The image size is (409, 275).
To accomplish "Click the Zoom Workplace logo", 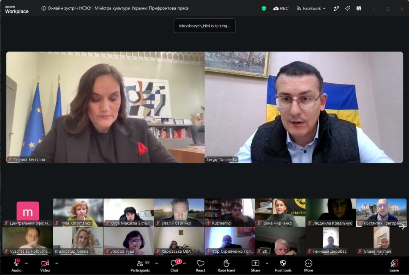I will point(17,10).
